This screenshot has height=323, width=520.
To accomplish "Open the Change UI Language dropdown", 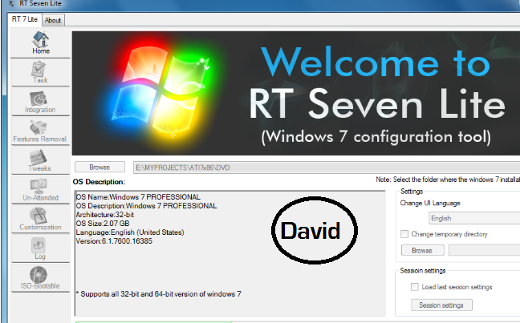I will point(474,218).
